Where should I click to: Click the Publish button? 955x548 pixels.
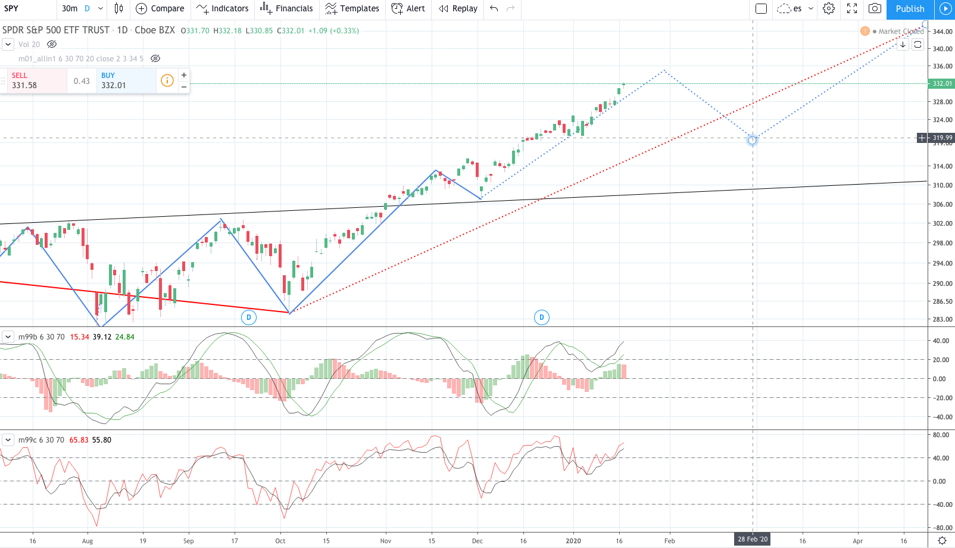(910, 9)
